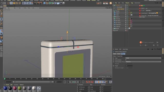The height and width of the screenshot is (92, 164).
Task: Click the Position X coordinate field
Action: tap(83, 87)
